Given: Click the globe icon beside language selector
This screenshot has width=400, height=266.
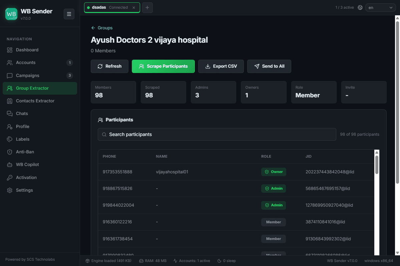Looking at the screenshot, I should click(360, 8).
